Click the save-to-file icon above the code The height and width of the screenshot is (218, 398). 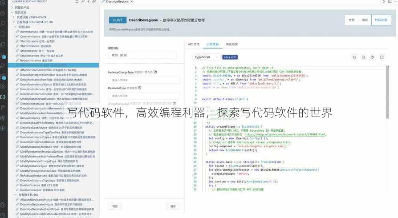click(363, 57)
